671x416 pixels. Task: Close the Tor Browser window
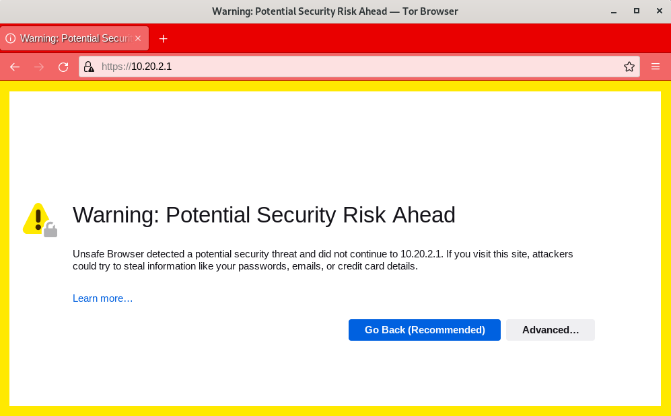pos(658,11)
